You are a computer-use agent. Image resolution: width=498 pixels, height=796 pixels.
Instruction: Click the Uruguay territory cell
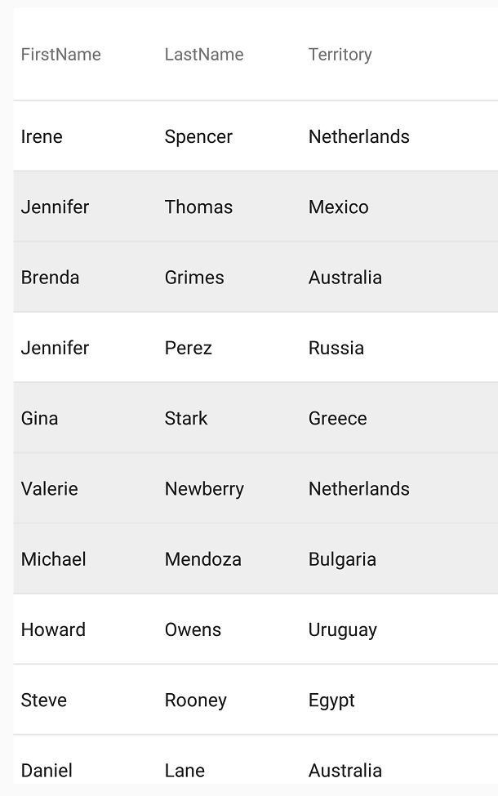pos(343,629)
